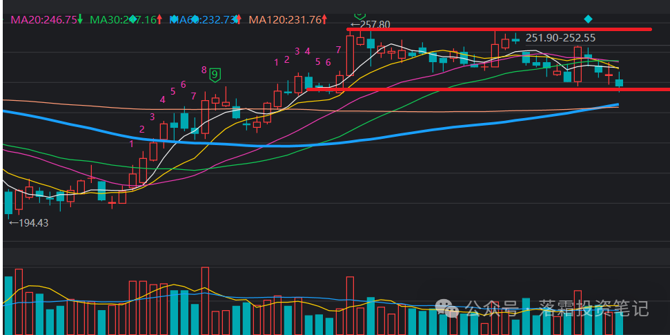Screen dimensions: 670x335
Task: Select the tall candlestick reaching the 257.80 high
Action: [x=350, y=53]
